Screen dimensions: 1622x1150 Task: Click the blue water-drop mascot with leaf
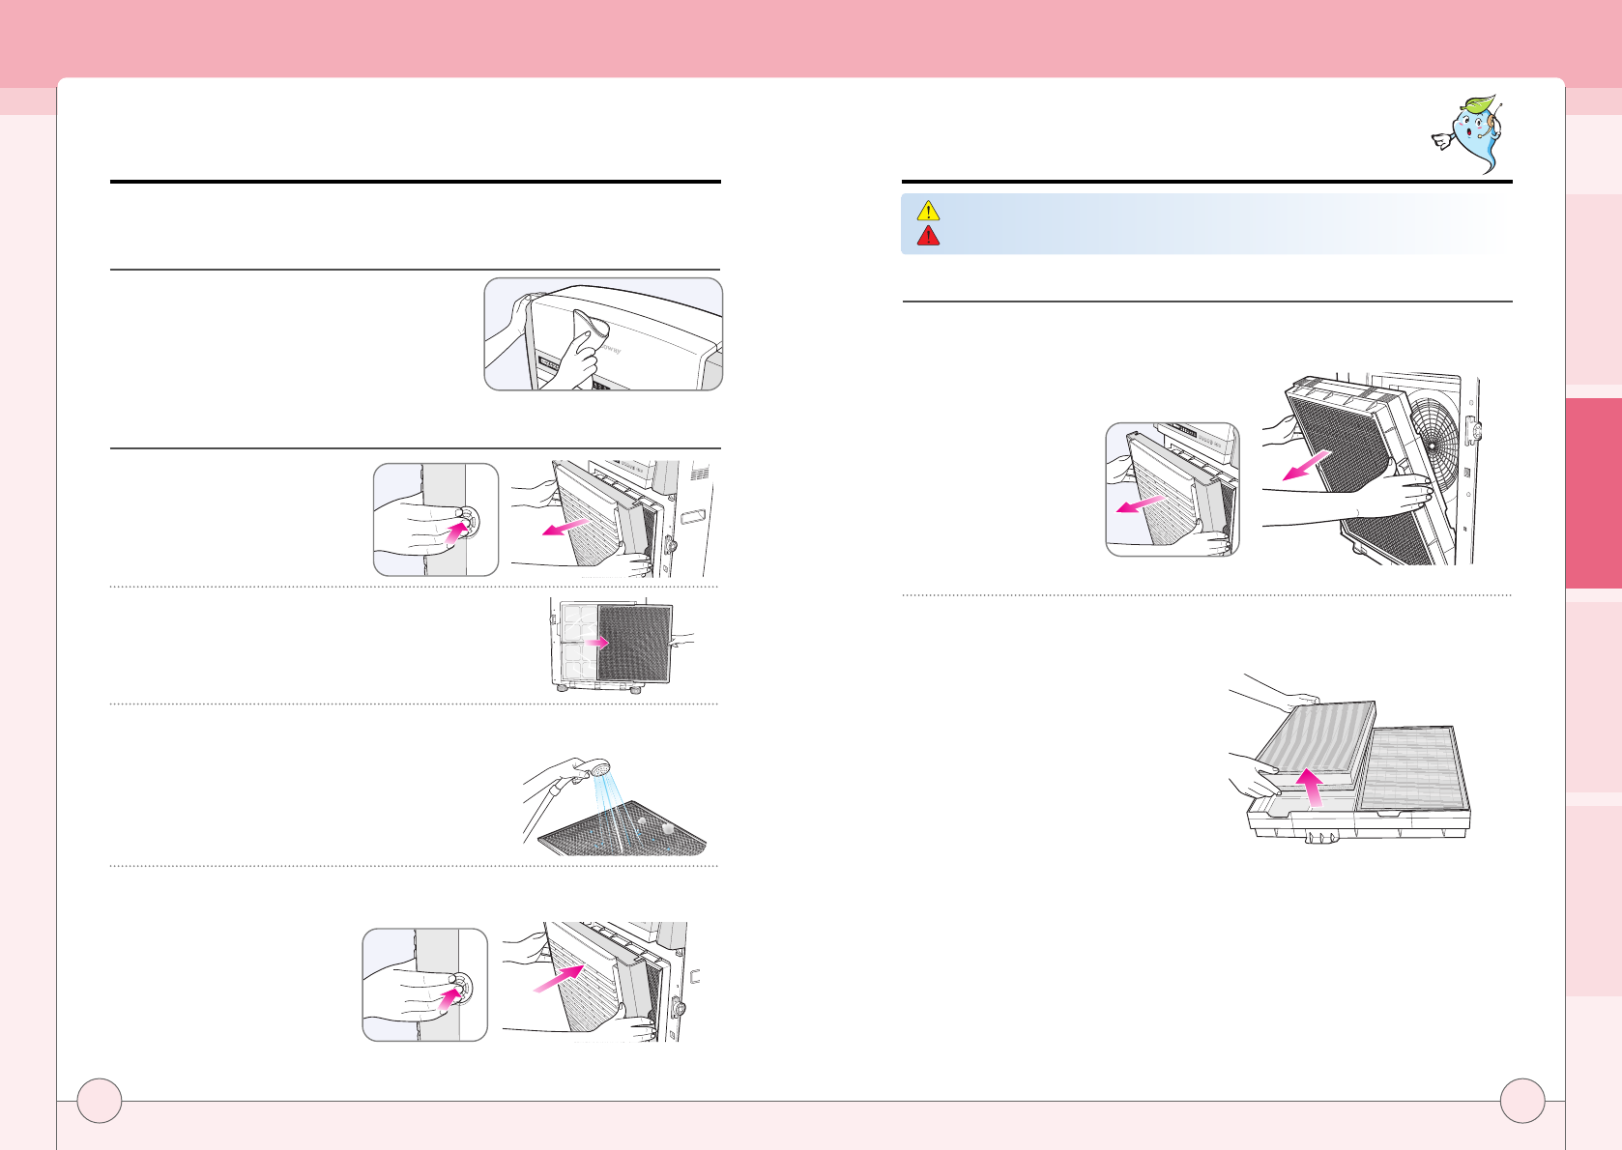[1469, 134]
